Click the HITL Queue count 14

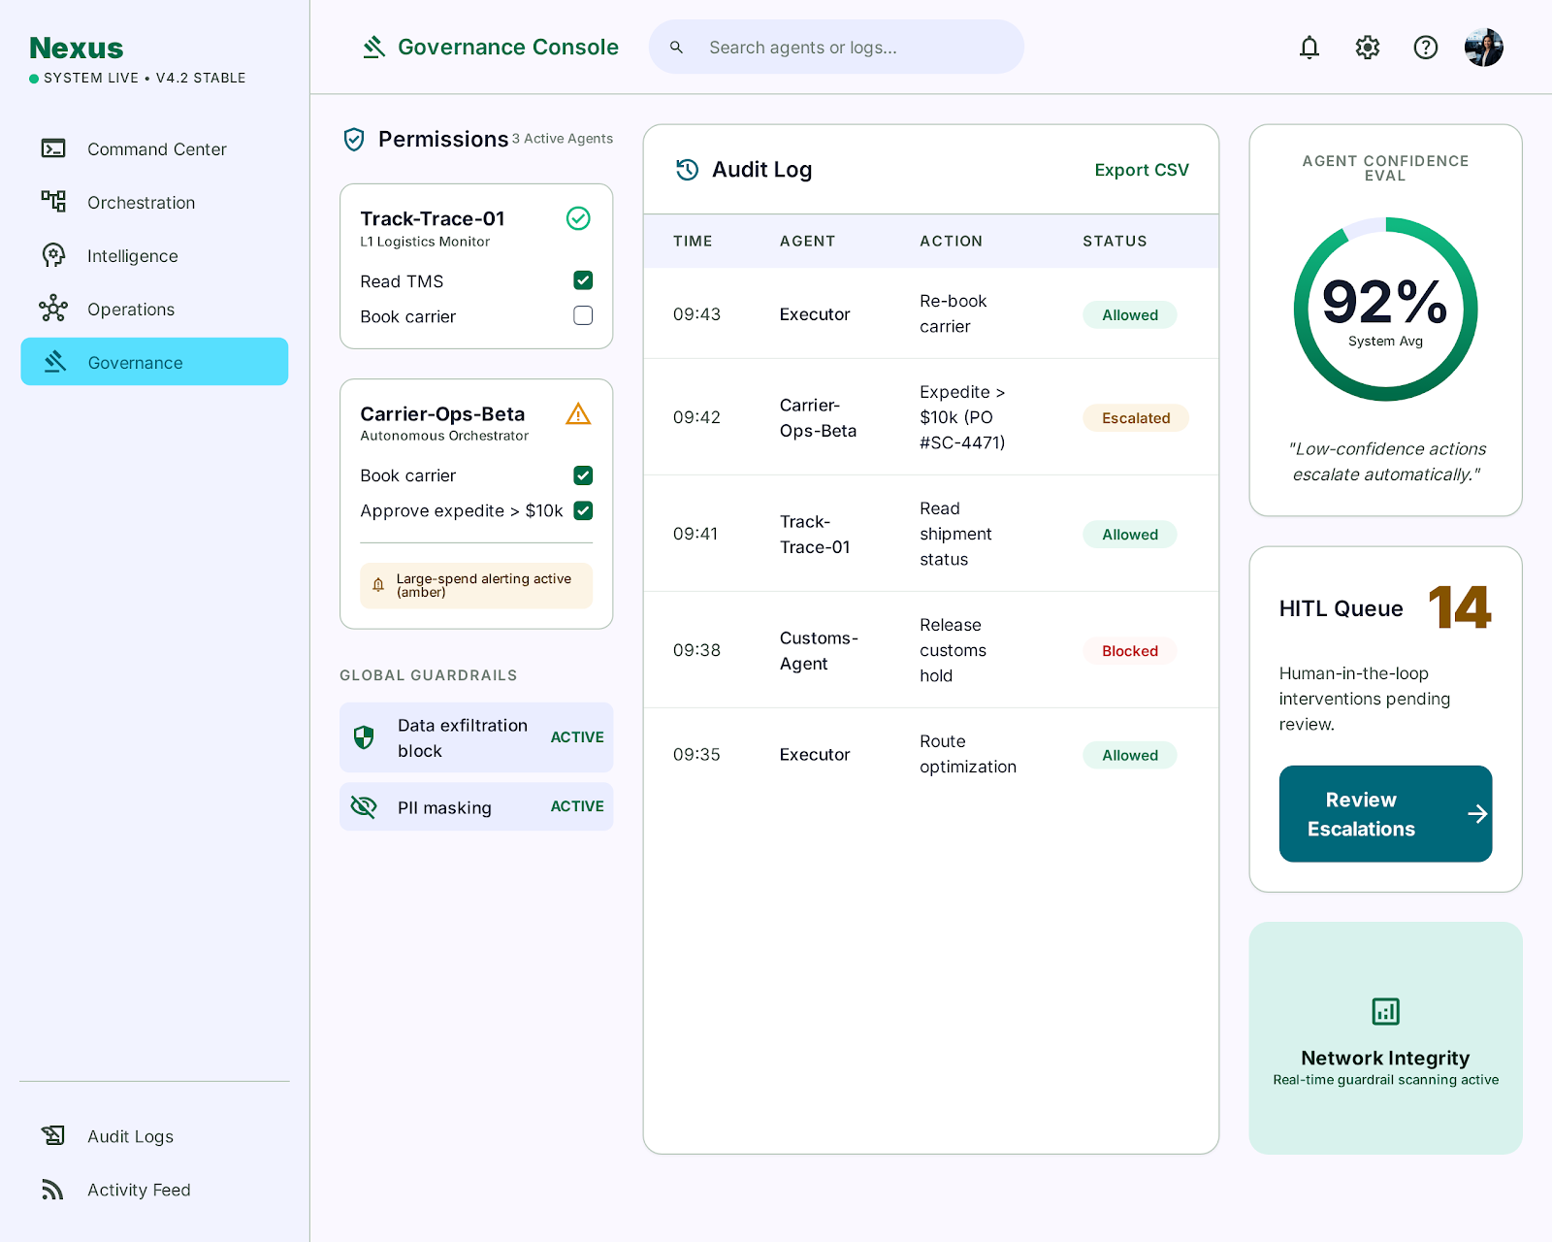1459,607
